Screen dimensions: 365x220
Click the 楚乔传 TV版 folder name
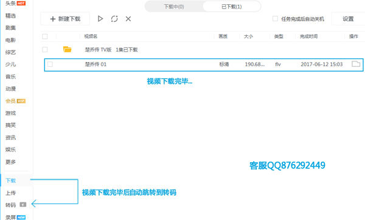(98, 50)
